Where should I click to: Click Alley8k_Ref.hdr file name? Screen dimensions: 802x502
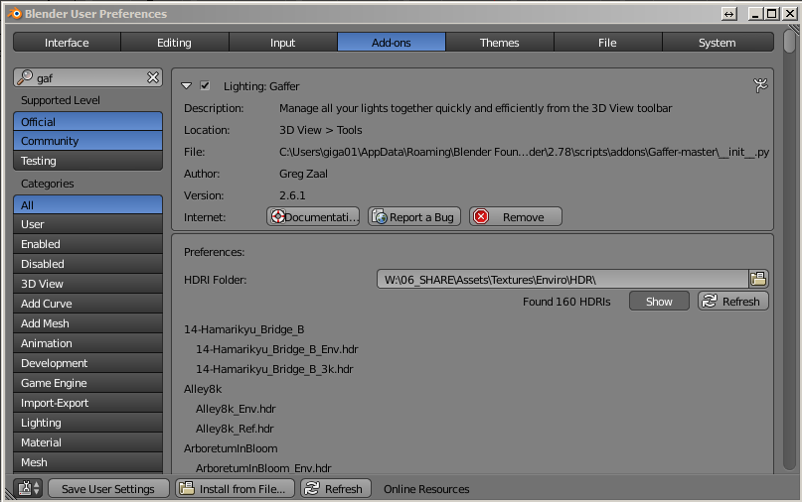[235, 429]
